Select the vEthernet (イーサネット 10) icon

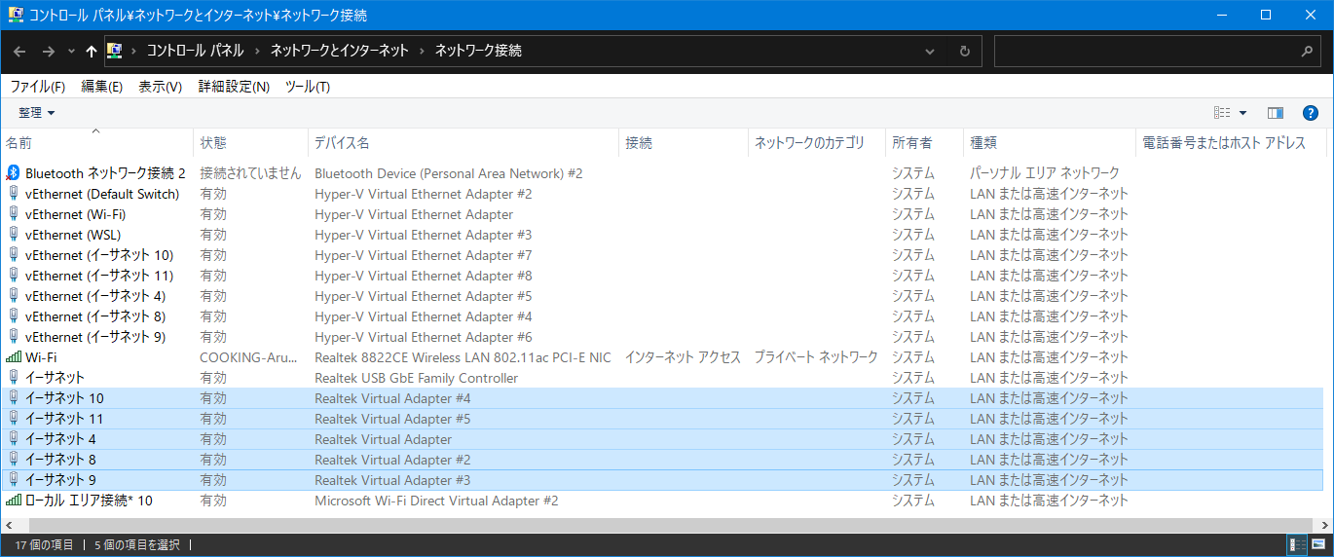[13, 255]
